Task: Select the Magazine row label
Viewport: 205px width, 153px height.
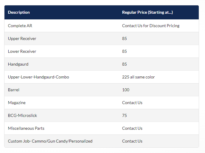Action: tap(17, 103)
